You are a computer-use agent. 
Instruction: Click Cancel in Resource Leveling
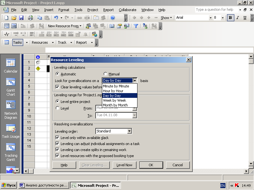pyautogui.click(x=178, y=165)
